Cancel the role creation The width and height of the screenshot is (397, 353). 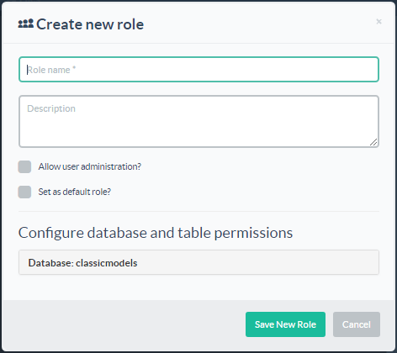pyautogui.click(x=357, y=324)
